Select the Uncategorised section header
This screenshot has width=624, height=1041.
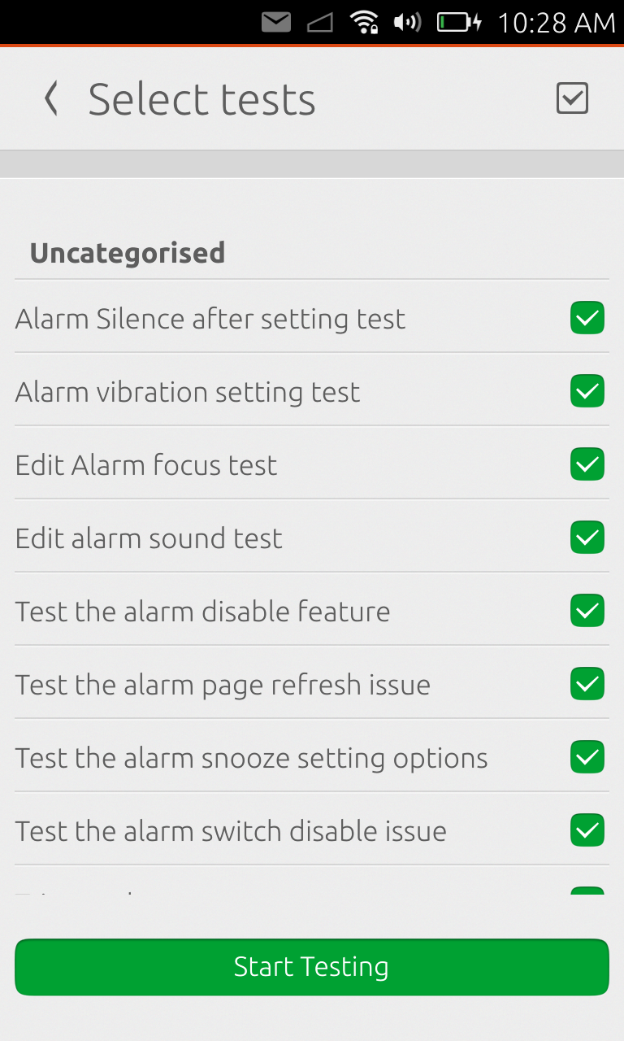point(128,253)
